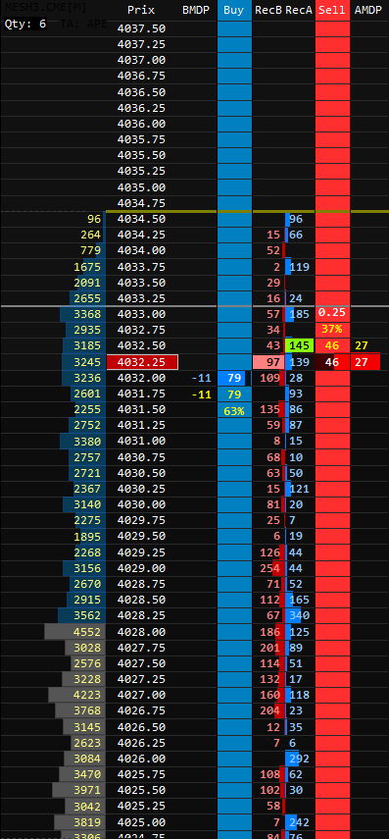Select the Prix column header
This screenshot has width=389, height=839.
(141, 10)
